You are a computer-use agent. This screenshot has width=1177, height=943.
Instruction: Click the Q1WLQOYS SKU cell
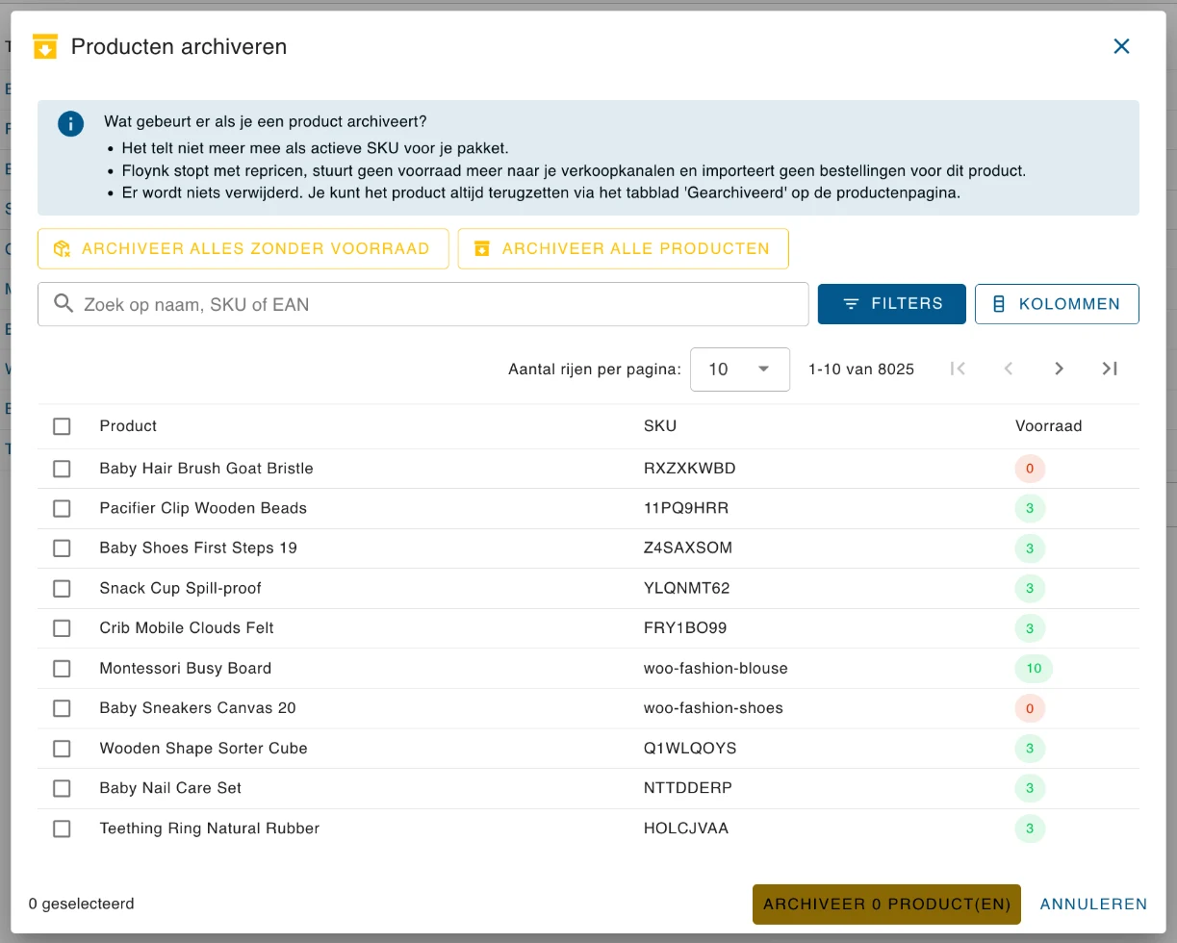pyautogui.click(x=690, y=749)
